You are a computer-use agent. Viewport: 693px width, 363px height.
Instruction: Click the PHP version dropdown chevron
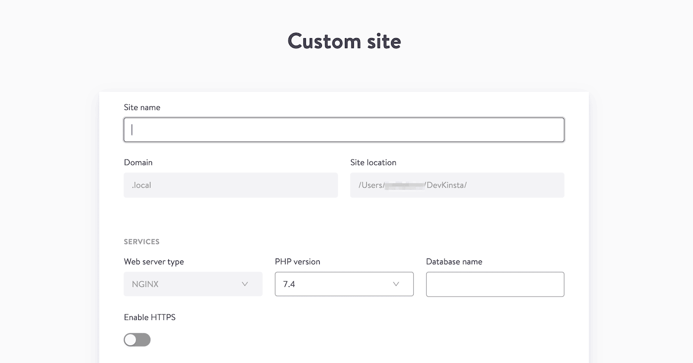coord(396,284)
